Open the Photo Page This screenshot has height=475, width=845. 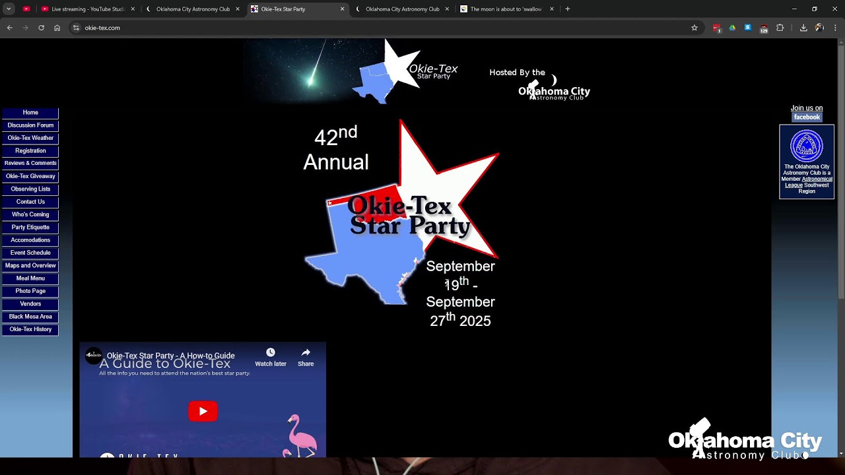pos(30,291)
